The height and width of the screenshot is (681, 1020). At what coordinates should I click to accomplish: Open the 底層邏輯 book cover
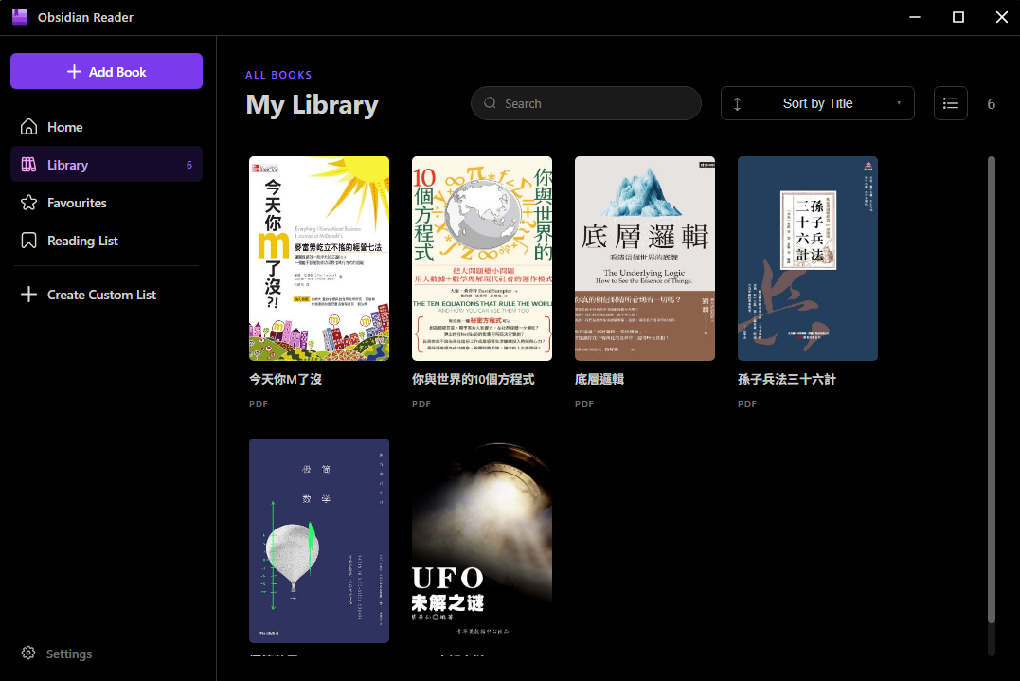pos(645,259)
